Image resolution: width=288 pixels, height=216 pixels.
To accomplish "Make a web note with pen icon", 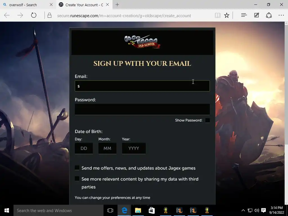I will 256,15.
